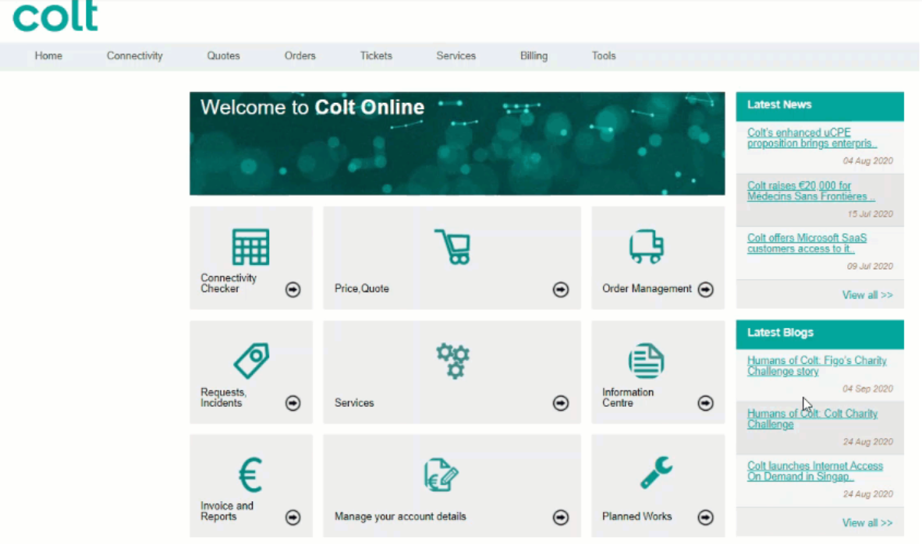This screenshot has height=544, width=922.
Task: Click the arrow on Invoice and Reports tile
Action: tap(293, 517)
